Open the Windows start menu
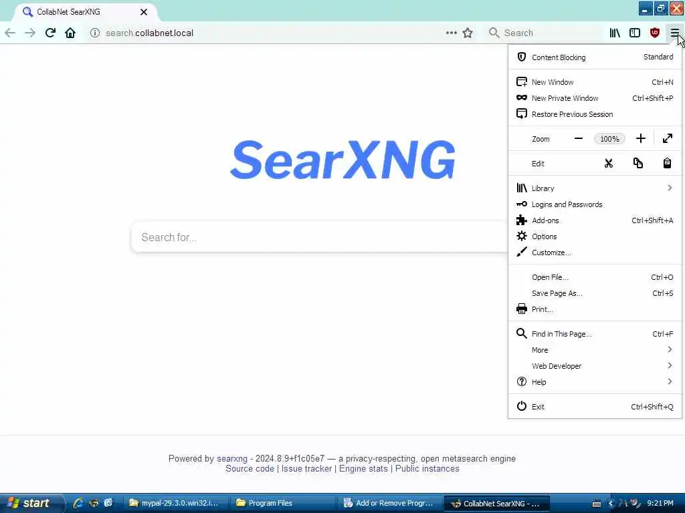This screenshot has width=685, height=513. pyautogui.click(x=31, y=503)
